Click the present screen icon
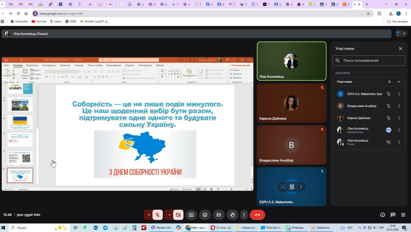This screenshot has height=232, width=411. coord(191,215)
